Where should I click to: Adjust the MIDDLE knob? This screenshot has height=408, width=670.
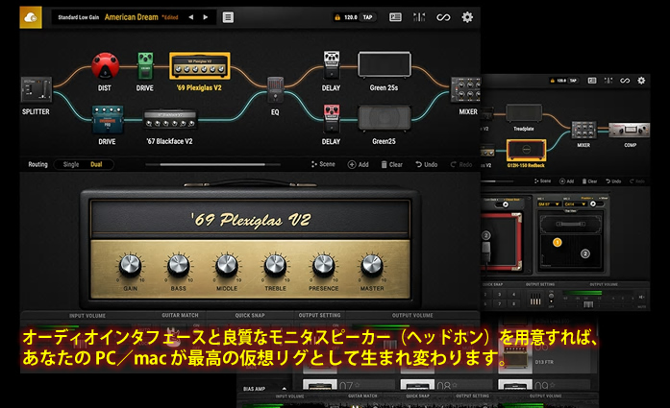(x=227, y=265)
